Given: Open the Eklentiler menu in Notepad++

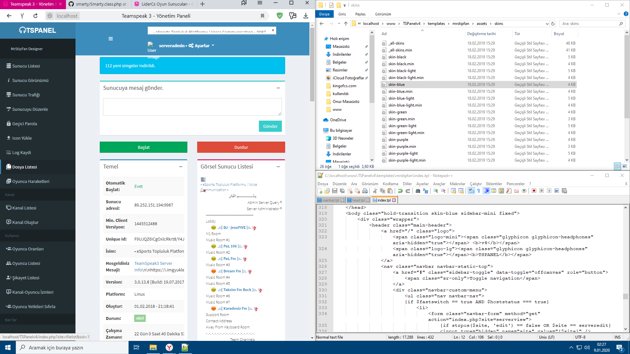Looking at the screenshot, I should (494, 184).
